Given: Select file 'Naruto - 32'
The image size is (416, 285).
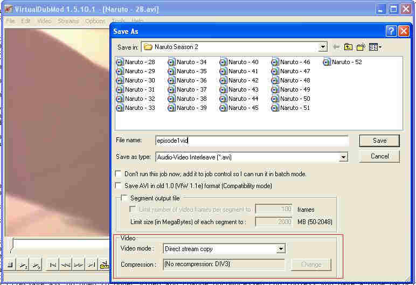Looking at the screenshot, I should (x=136, y=99).
